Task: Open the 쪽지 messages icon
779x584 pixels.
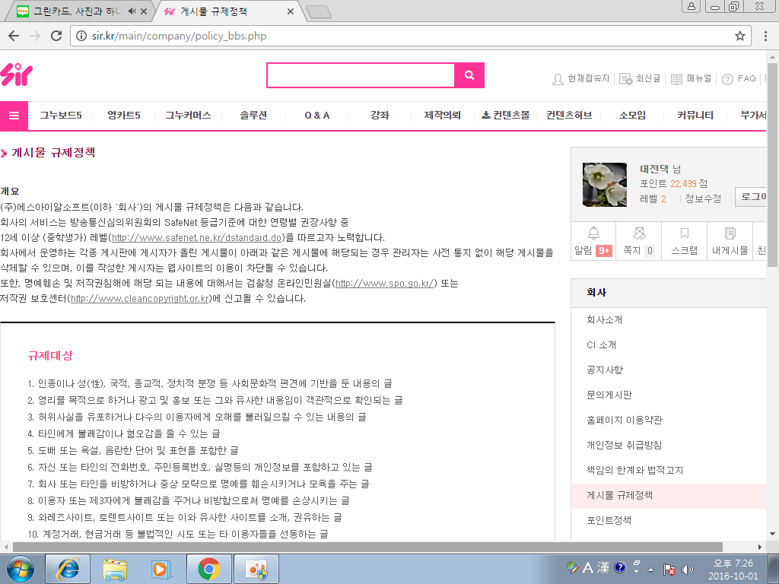Action: pos(638,233)
